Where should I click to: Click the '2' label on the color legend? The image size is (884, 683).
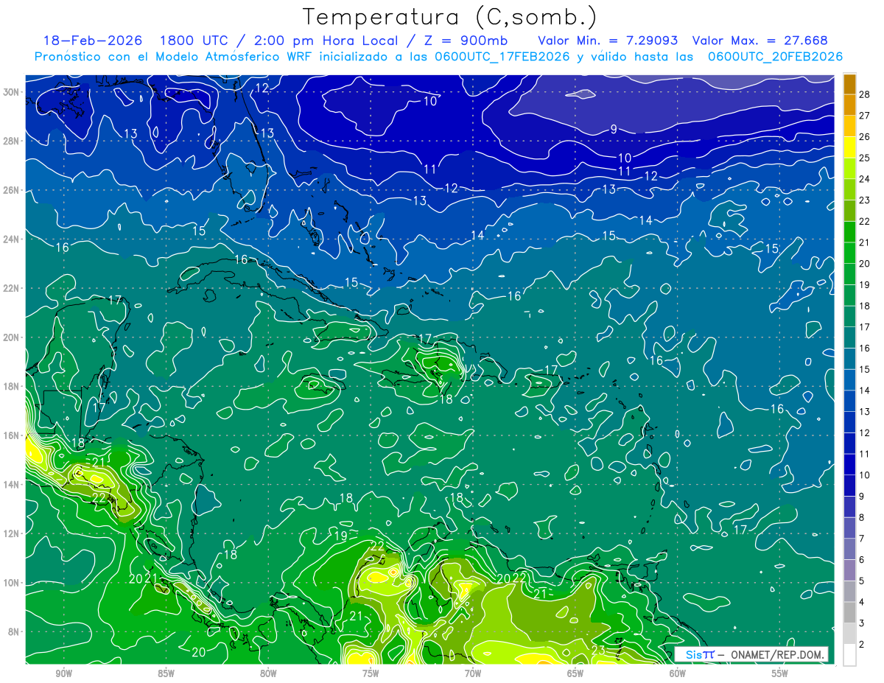tap(862, 645)
